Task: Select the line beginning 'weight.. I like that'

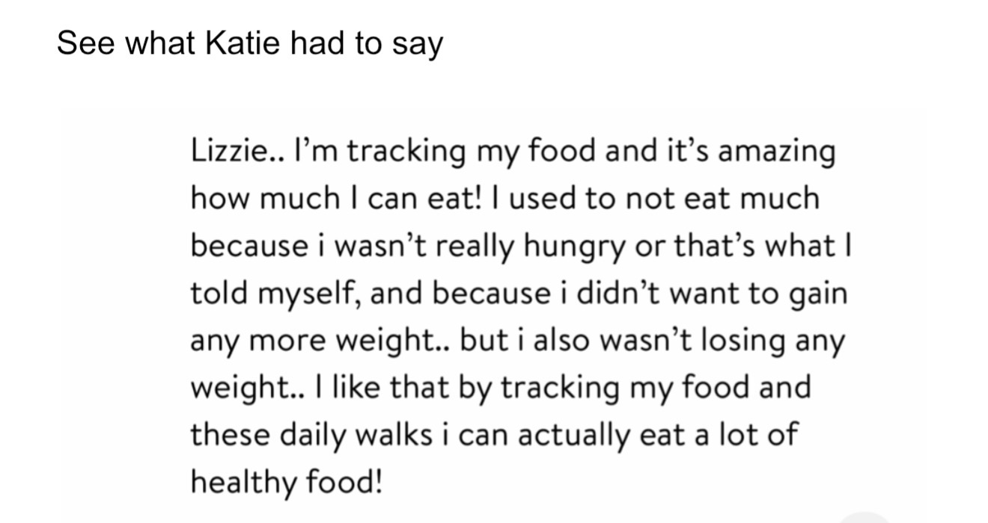Action: pos(501,389)
